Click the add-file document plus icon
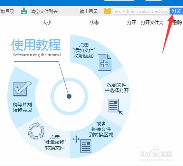 click(104, 62)
